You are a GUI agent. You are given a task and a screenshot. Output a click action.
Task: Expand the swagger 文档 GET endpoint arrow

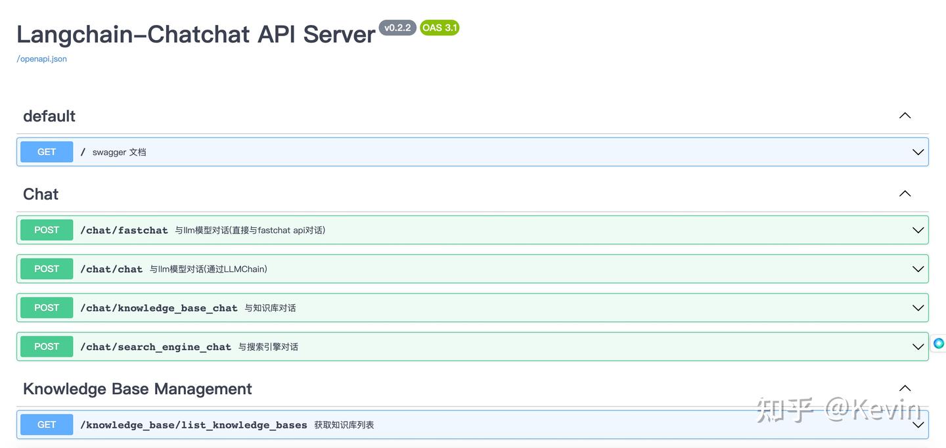point(918,152)
